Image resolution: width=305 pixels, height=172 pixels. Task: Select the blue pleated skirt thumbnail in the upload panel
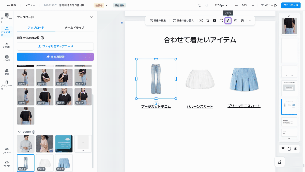[x=64, y=163]
